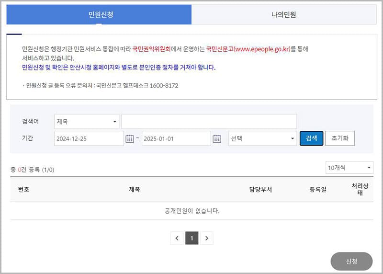Select the 민원신청 tab
Screen dimensions: 383x274
99,15
